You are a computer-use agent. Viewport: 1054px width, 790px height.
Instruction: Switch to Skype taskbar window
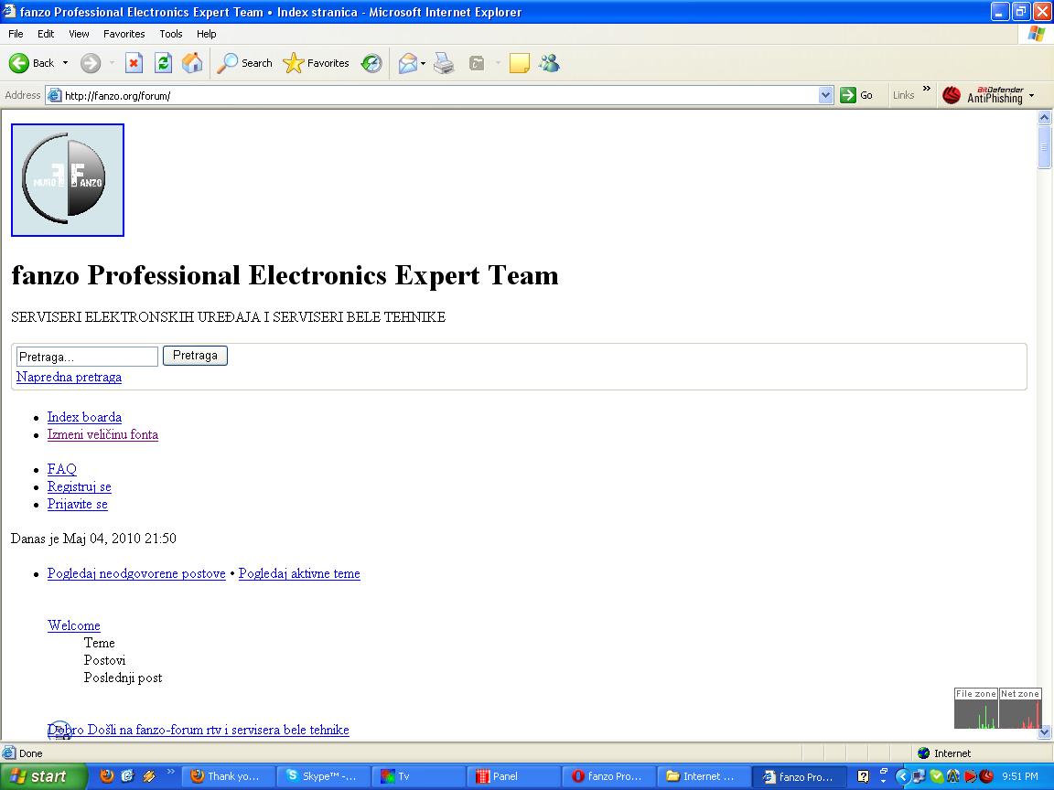tap(322, 776)
